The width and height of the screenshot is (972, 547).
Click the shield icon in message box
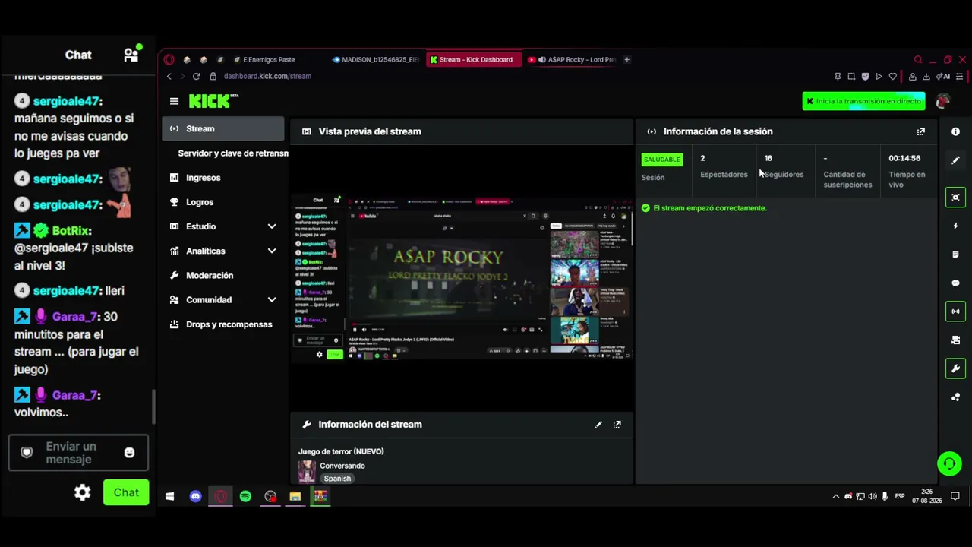[x=27, y=453]
